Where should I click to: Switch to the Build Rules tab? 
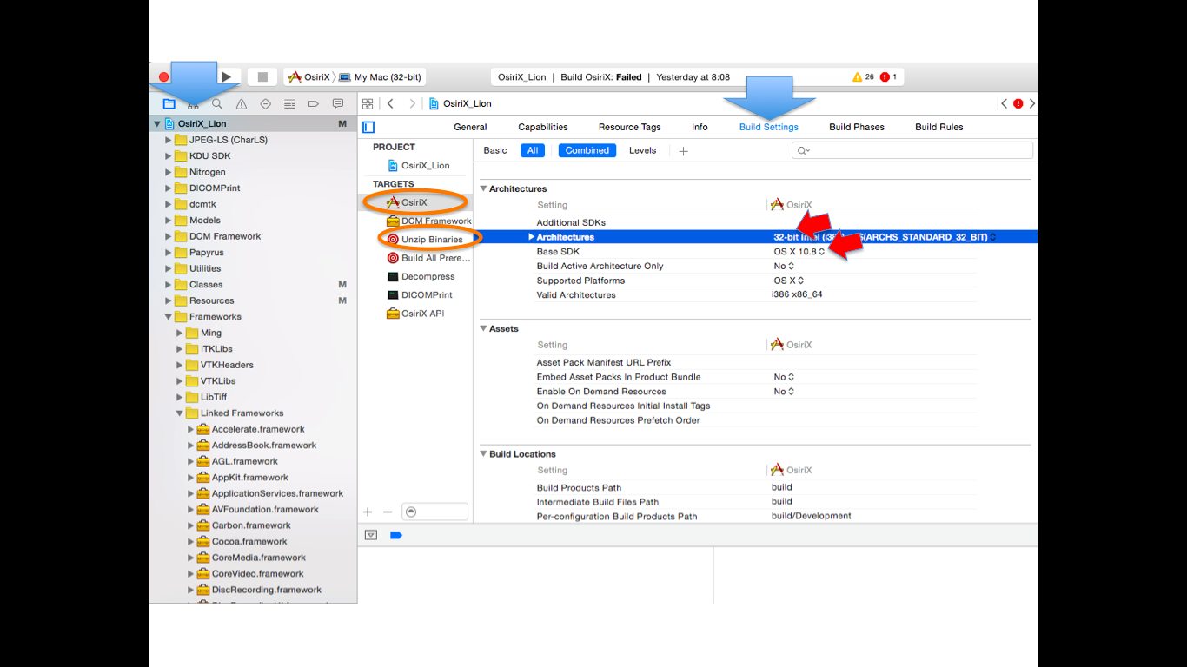939,127
